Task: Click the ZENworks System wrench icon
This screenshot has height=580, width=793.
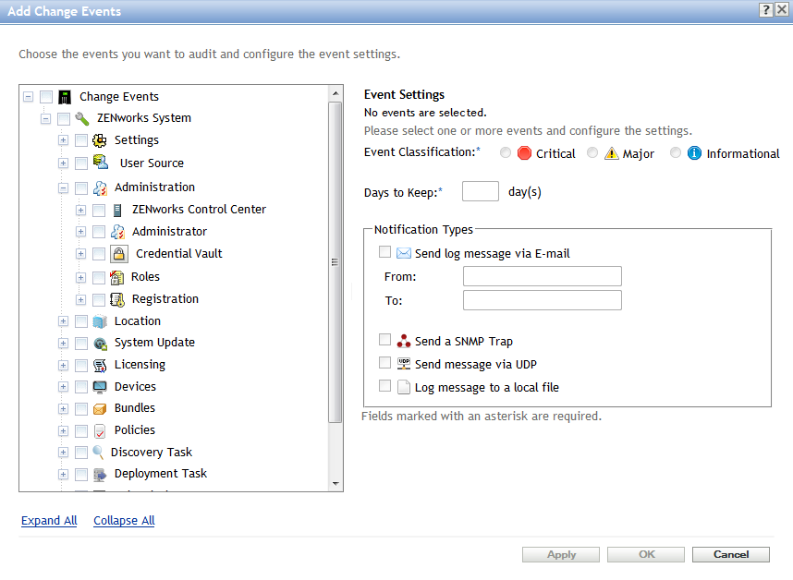Action: [82, 118]
